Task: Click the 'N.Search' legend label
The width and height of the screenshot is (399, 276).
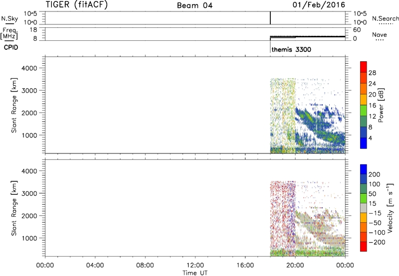Action: pos(385,18)
